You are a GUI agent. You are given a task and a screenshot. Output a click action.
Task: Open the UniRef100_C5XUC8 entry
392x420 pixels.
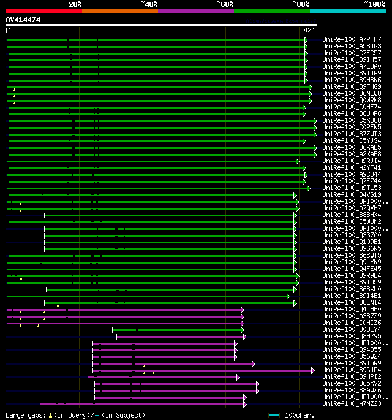[352, 120]
